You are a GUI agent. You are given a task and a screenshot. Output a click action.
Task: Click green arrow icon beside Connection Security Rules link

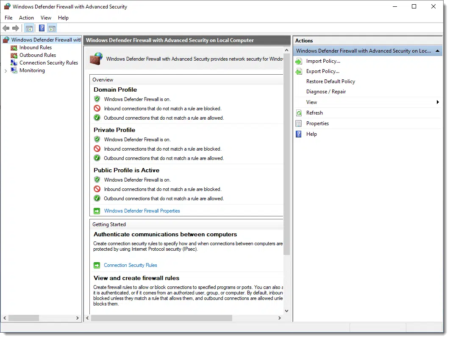(x=97, y=265)
